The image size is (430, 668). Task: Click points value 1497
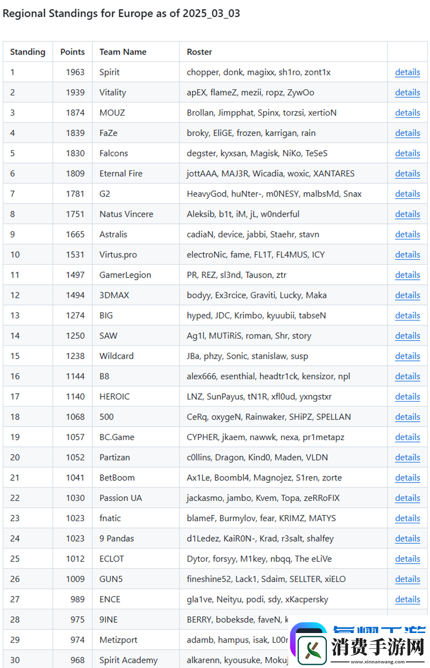[x=75, y=275]
